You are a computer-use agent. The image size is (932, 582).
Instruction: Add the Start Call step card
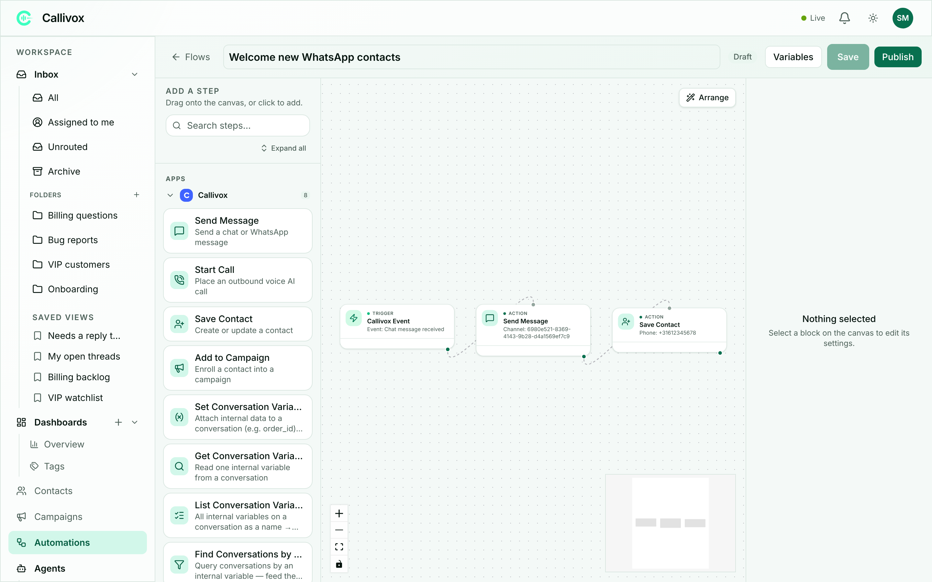(238, 280)
